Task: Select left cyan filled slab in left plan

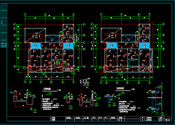Action: tap(35, 45)
